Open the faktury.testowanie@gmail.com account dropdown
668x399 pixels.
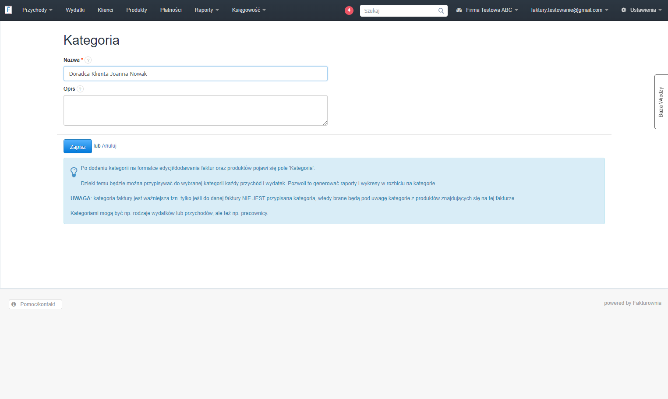569,10
